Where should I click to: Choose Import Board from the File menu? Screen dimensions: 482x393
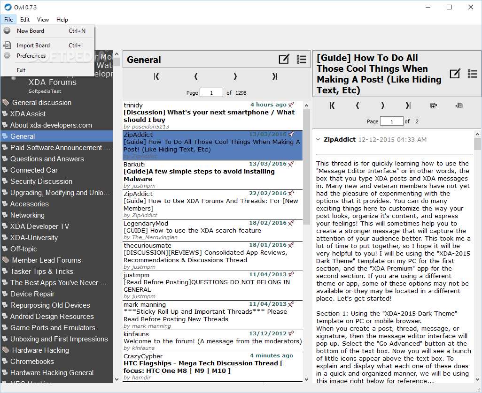47,45
